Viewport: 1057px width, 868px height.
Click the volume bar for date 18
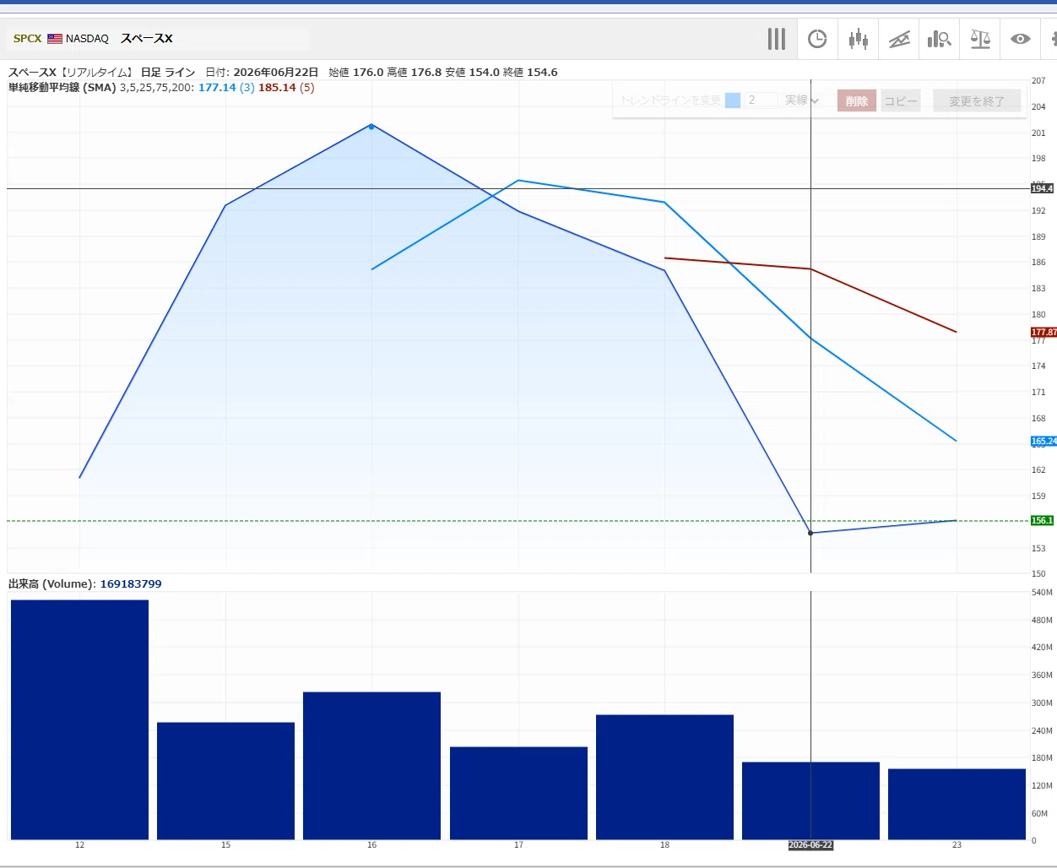point(664,777)
